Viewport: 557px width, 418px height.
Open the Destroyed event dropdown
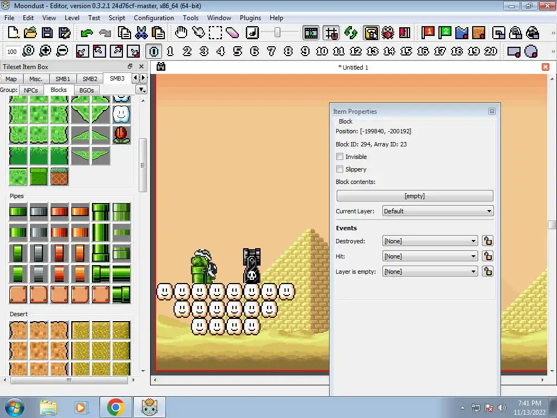[430, 241]
